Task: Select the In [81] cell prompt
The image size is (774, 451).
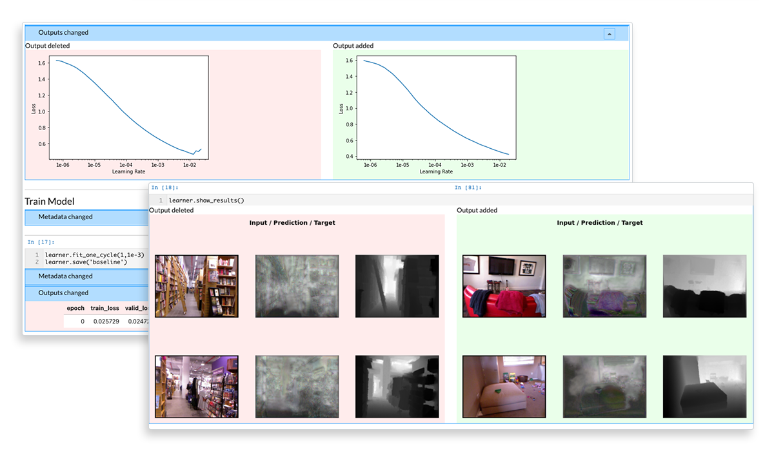Action: pyautogui.click(x=468, y=188)
